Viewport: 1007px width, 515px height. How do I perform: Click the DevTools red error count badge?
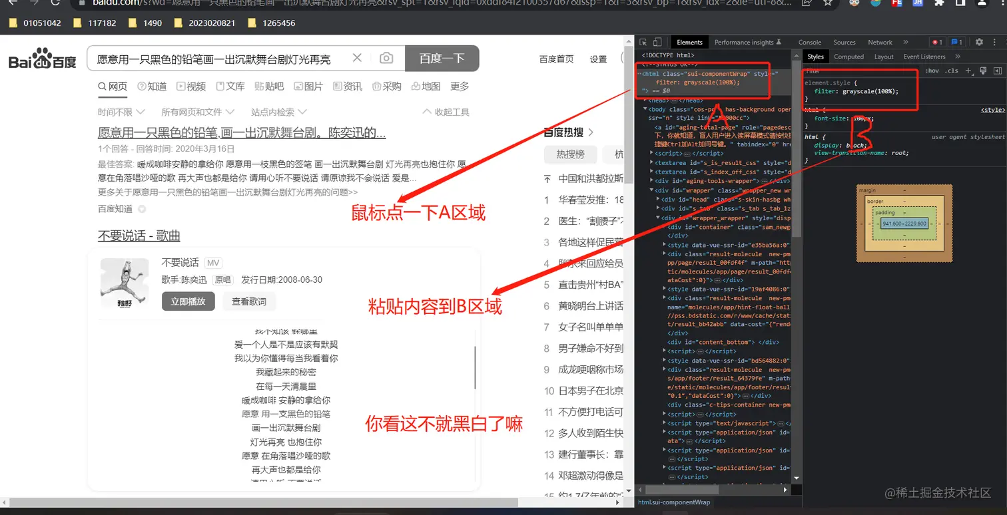[937, 42]
